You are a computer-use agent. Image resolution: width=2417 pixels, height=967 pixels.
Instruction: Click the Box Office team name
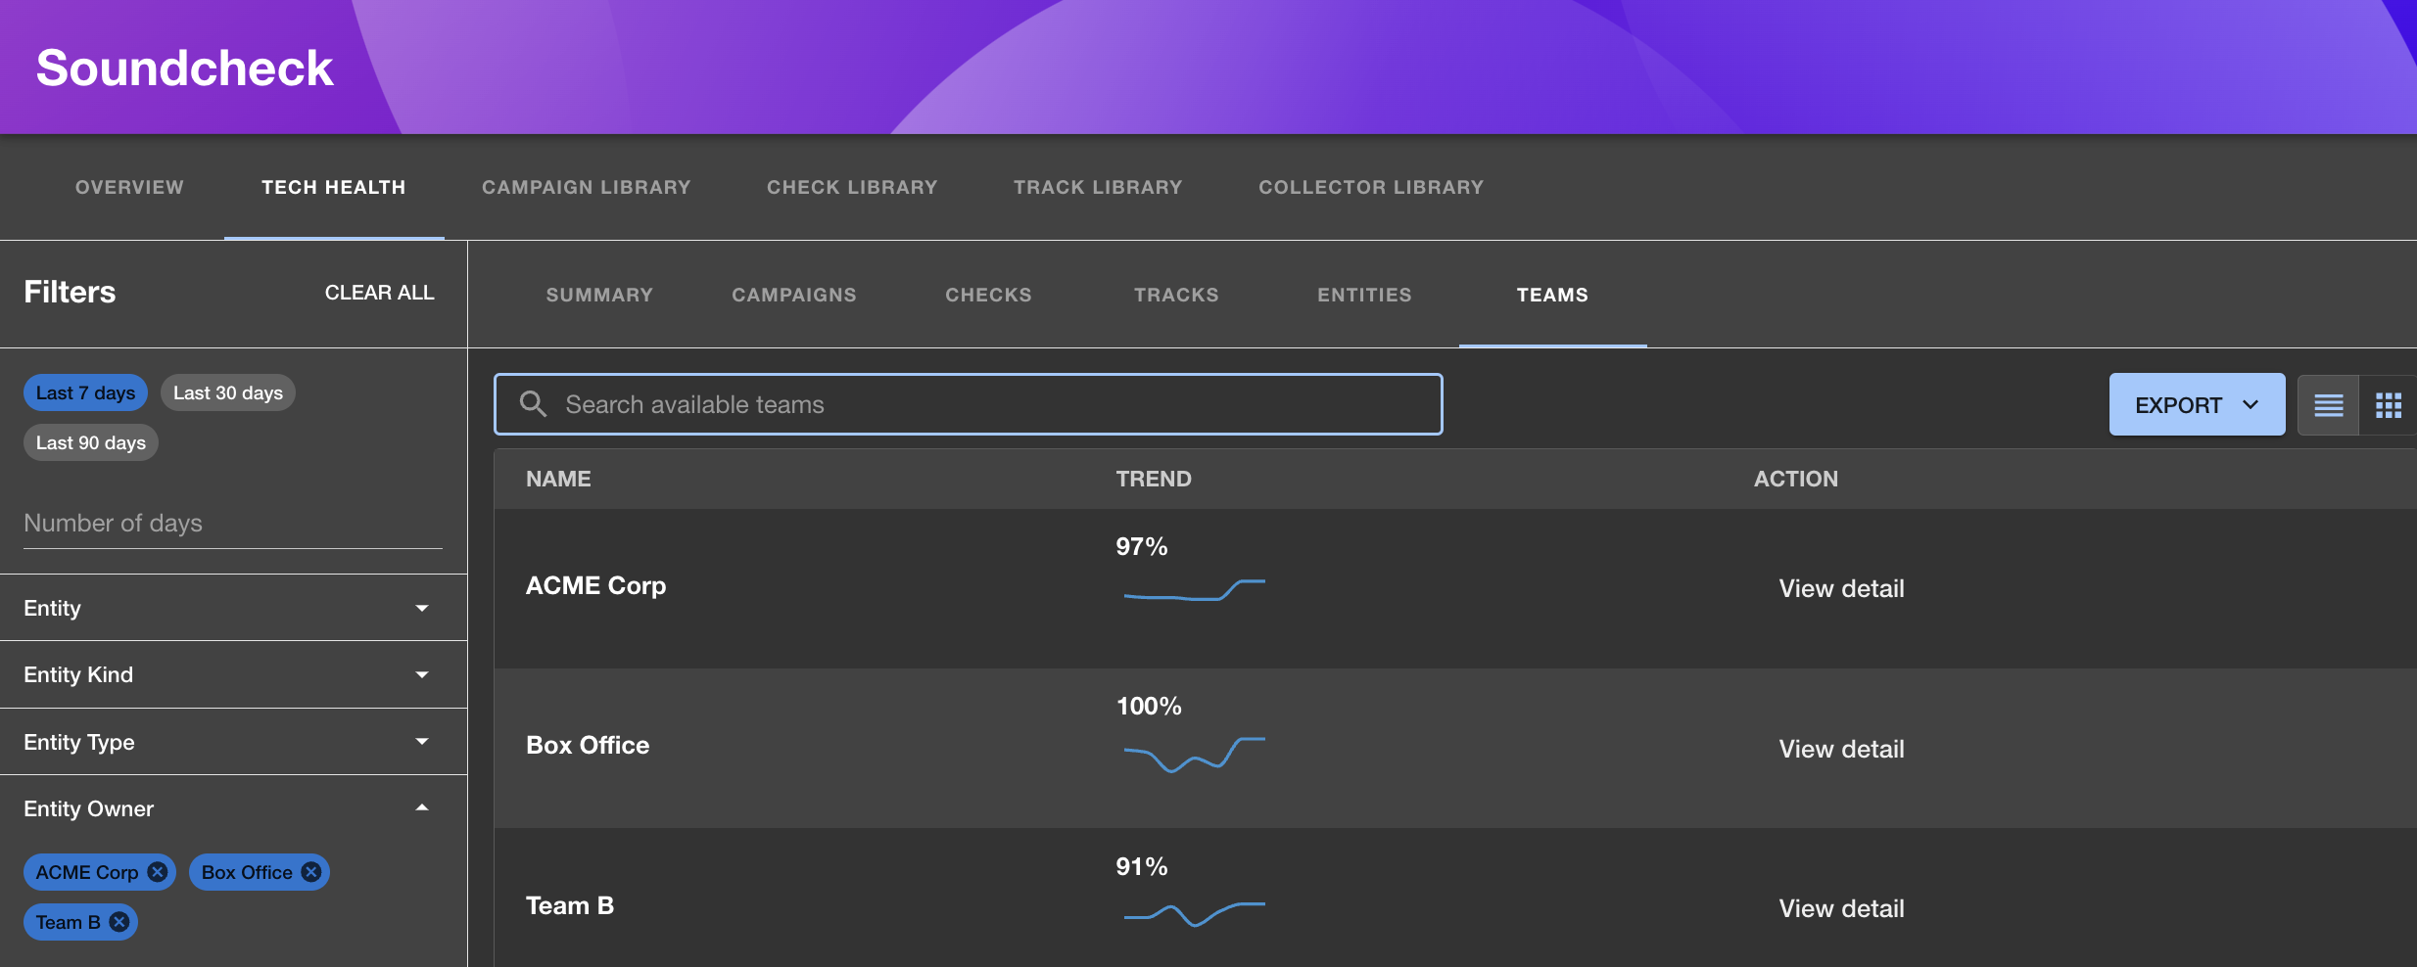pyautogui.click(x=588, y=745)
